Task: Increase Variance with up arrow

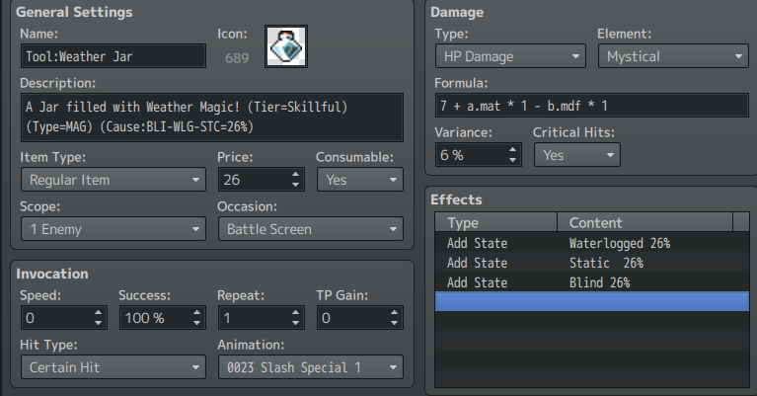Action: click(x=513, y=149)
